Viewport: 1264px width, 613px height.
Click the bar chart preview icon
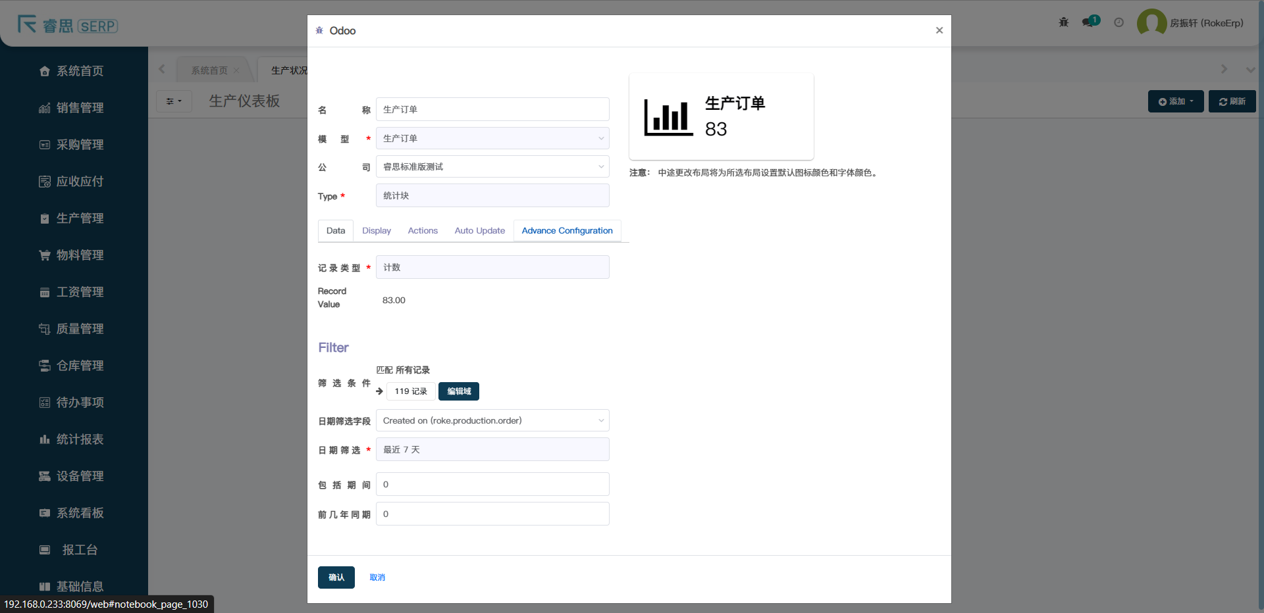668,118
